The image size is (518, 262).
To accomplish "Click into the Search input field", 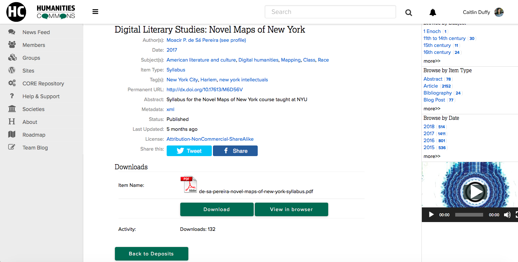I will click(330, 12).
